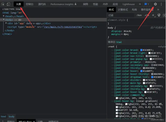Click the display: block declaration

(x=121, y=31)
